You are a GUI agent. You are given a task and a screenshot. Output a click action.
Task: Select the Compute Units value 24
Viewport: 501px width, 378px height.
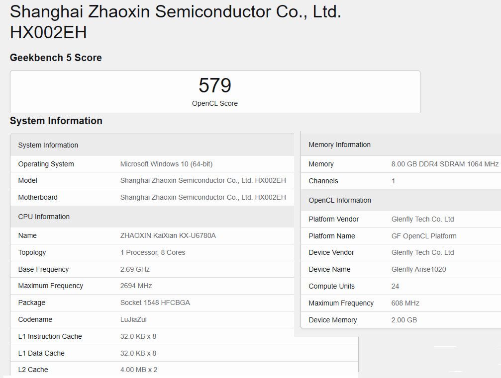coord(394,286)
